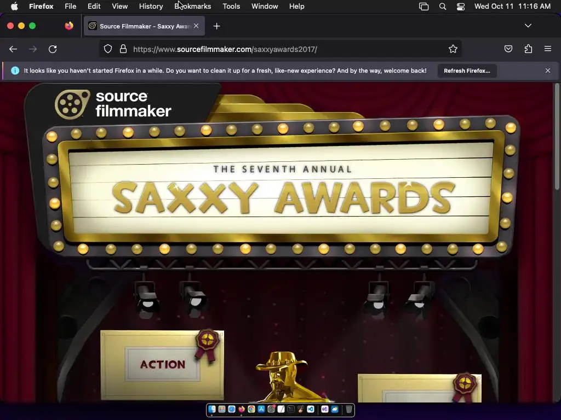Open the ACTION category card

click(x=162, y=364)
